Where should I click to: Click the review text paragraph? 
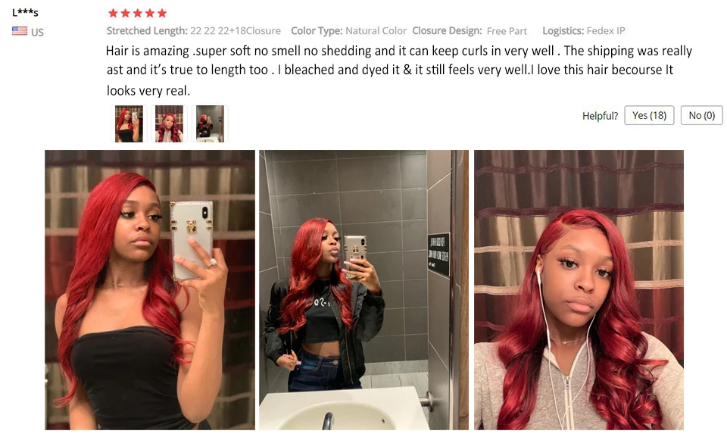[399, 70]
